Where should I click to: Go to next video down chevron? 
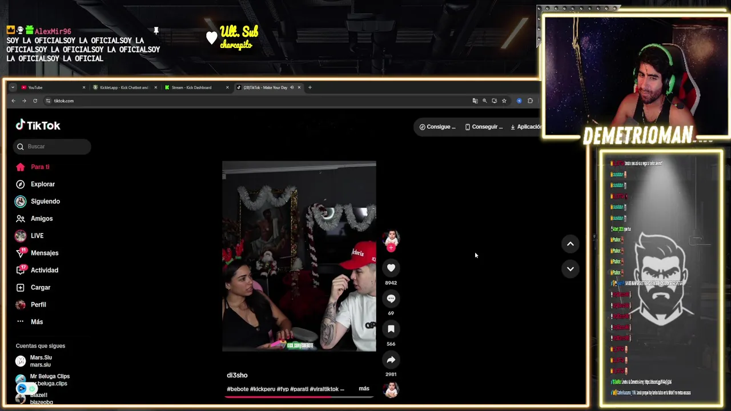570,269
